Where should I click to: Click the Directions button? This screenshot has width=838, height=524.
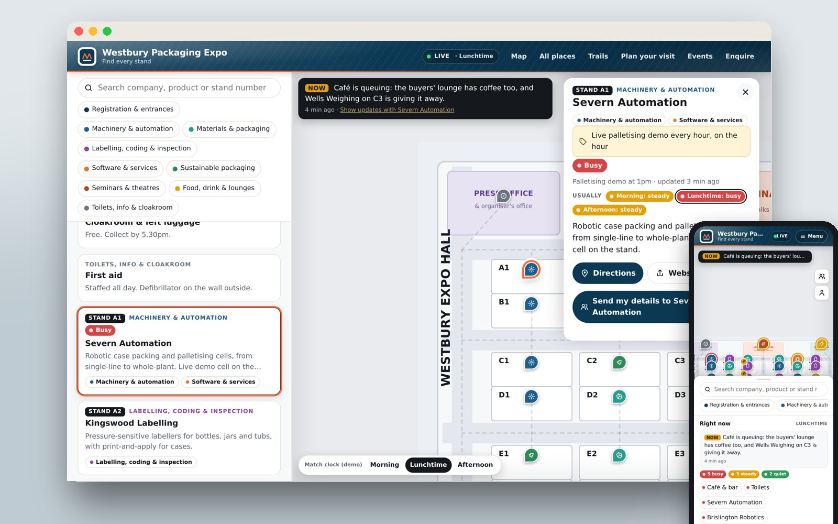coord(608,273)
